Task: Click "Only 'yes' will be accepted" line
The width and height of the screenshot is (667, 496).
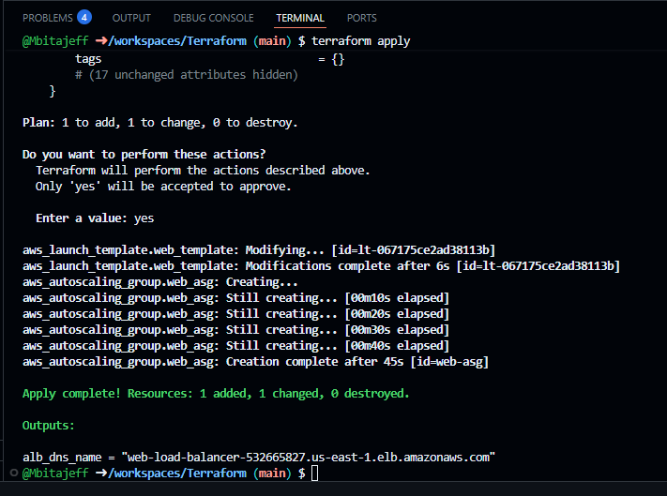Action: (163, 187)
